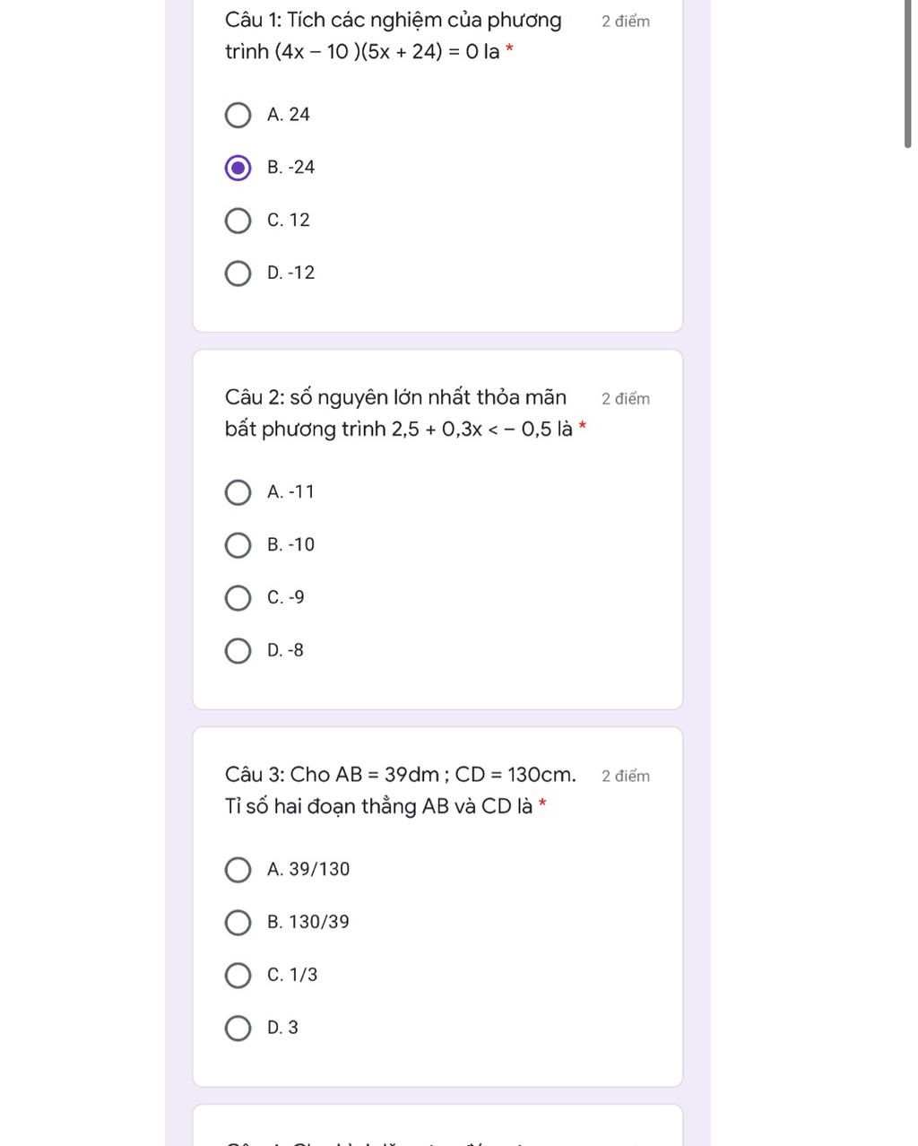Click the partially visible Câu 4 card
The width and height of the screenshot is (918, 1146).
coord(437,1125)
